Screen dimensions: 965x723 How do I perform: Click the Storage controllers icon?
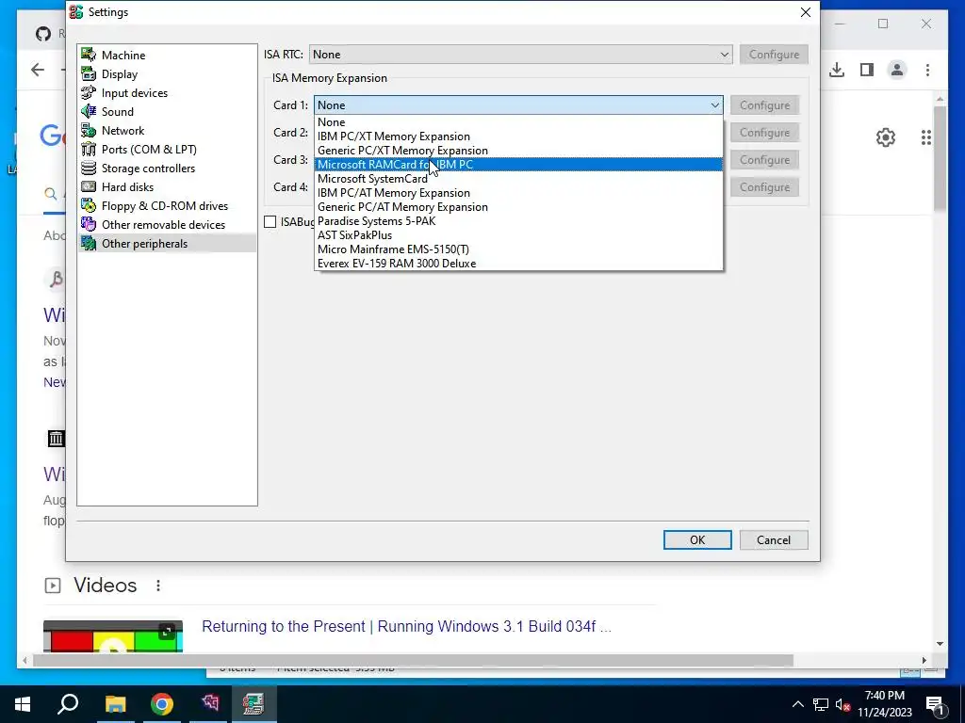click(x=89, y=168)
